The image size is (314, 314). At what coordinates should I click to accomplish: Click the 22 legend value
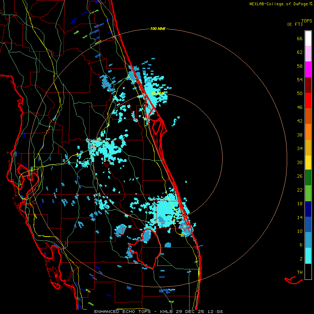click(300, 190)
